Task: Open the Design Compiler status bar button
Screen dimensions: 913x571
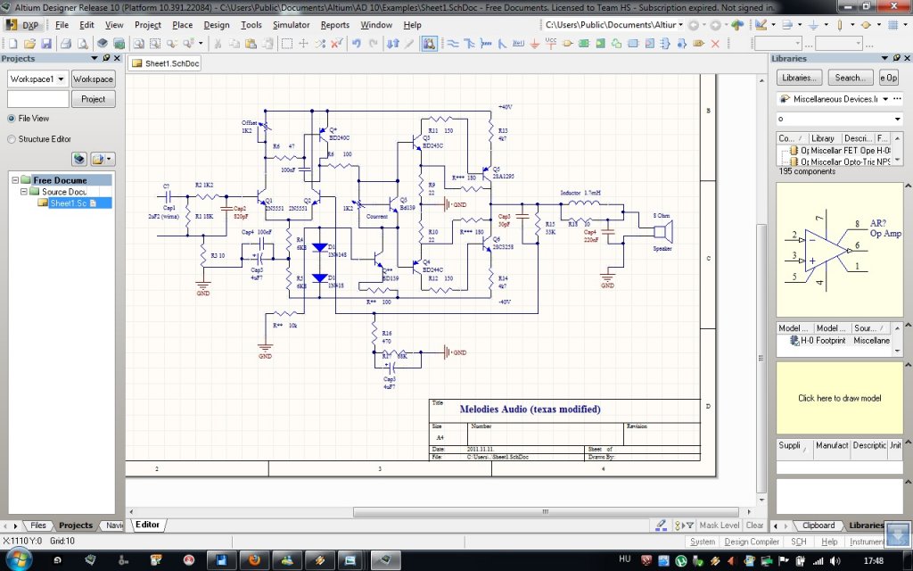Action: [x=751, y=542]
